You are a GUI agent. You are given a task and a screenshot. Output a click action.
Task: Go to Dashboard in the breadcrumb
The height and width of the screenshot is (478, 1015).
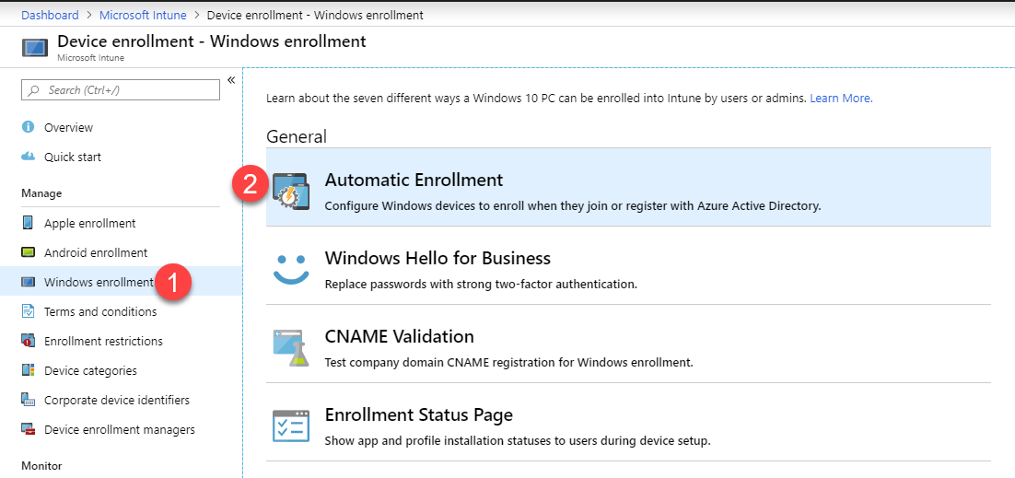[x=50, y=15]
